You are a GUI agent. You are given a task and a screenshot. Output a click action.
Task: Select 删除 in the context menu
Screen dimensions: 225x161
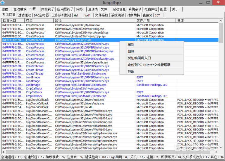pyautogui.click(x=131, y=51)
